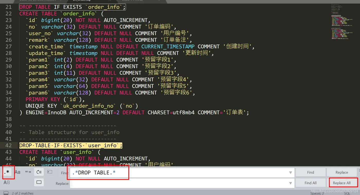Click the UNIQUE KEY uk_order_info_no line

pos(82,106)
